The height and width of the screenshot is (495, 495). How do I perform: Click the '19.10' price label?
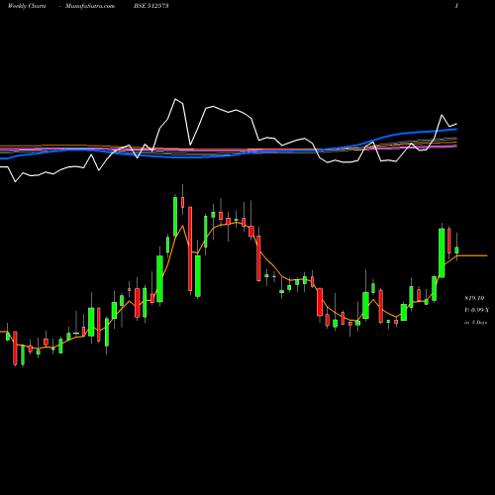[474, 298]
